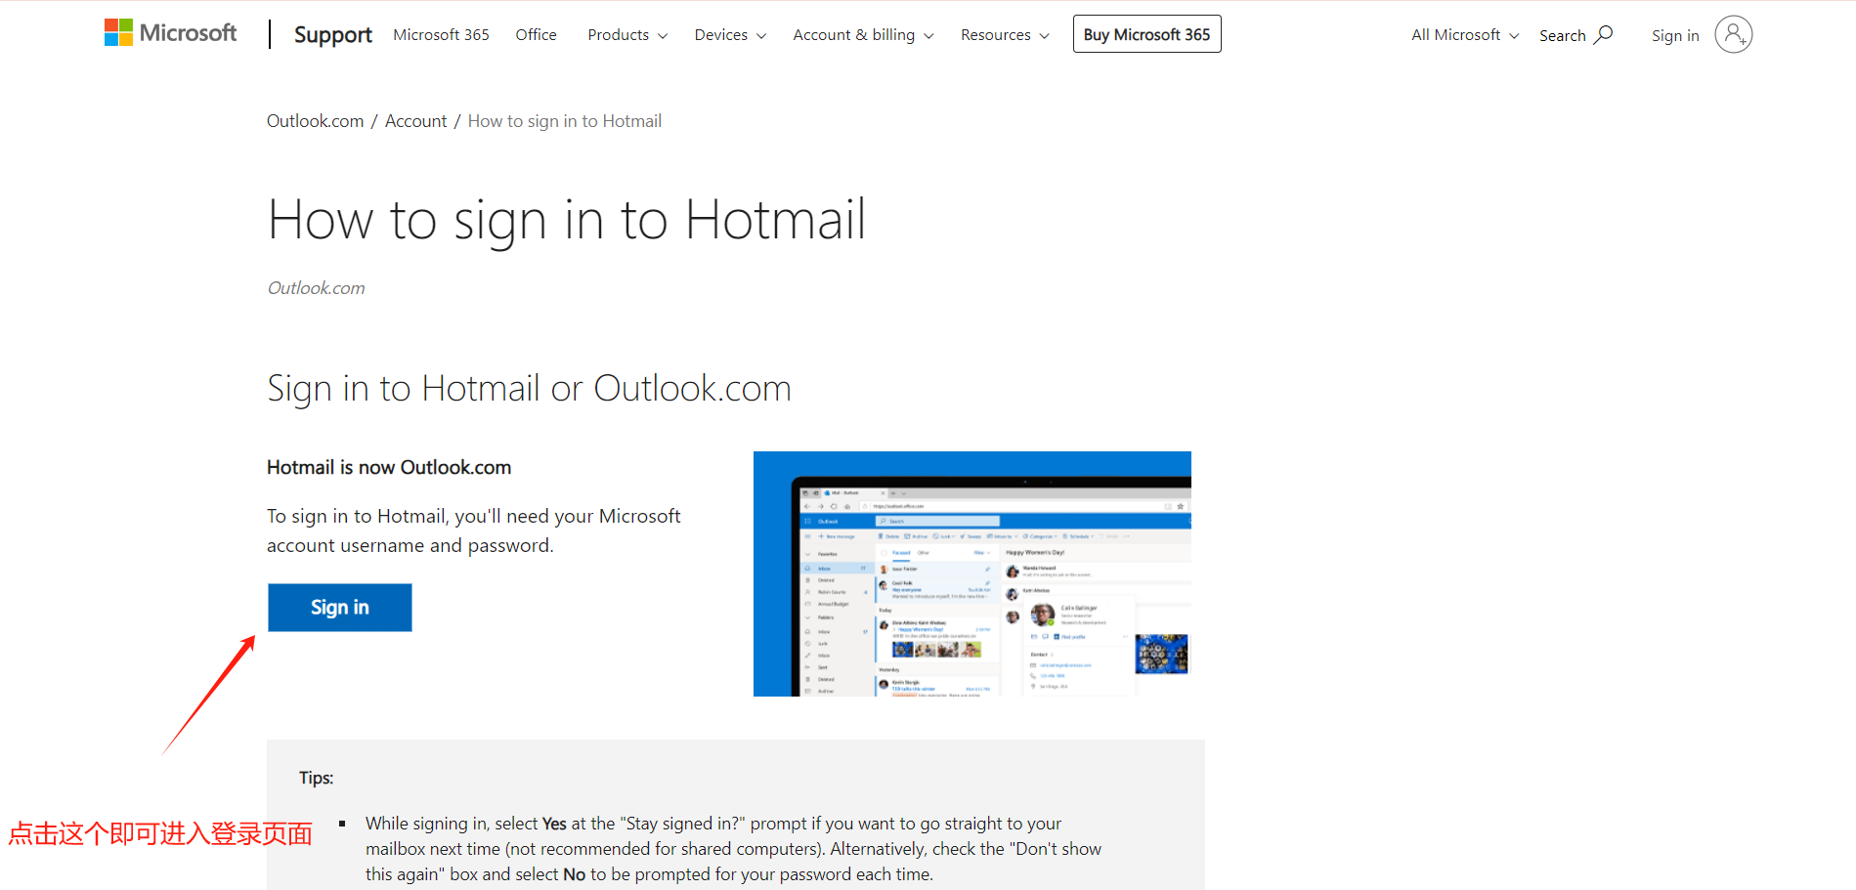The height and width of the screenshot is (890, 1856).
Task: Expand Account & billing dropdown
Action: 863,35
